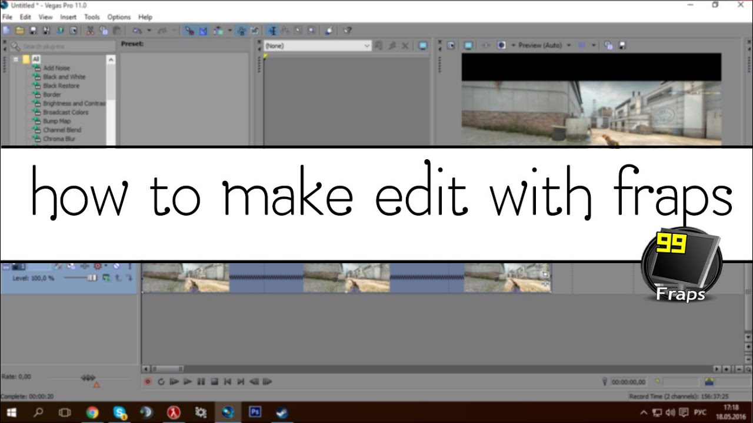Click the Record button in transport
Image resolution: width=753 pixels, height=423 pixels.
point(148,382)
